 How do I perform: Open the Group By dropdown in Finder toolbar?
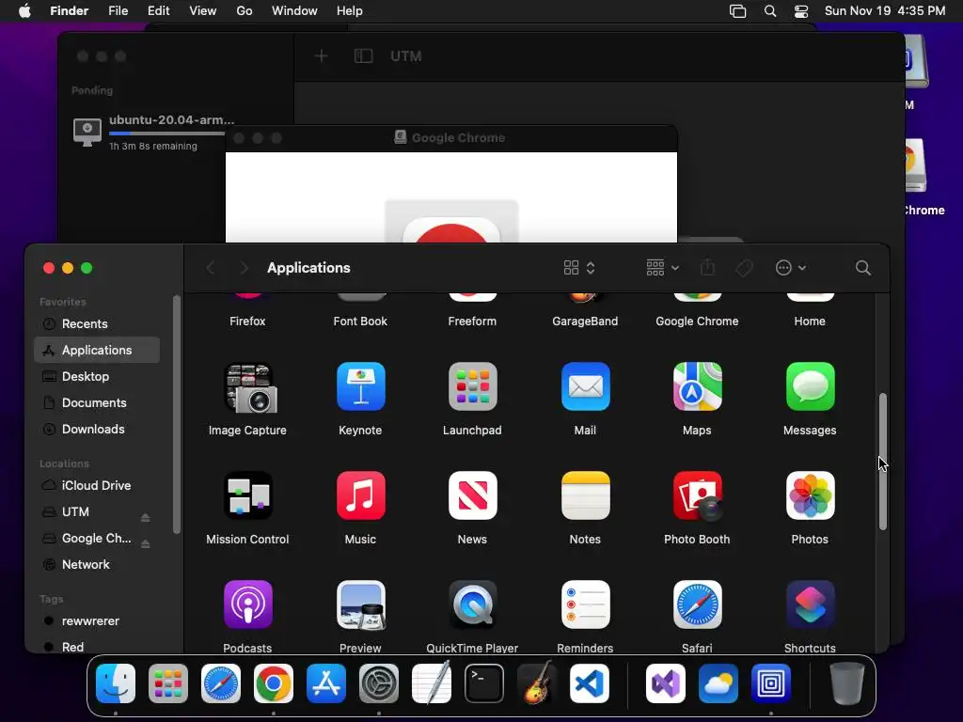pos(662,268)
